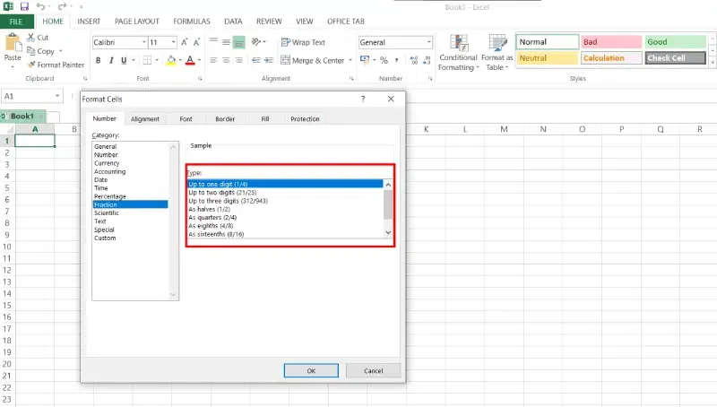
Task: Click the Save icon in the quick access toolbar
Action: [24, 6]
